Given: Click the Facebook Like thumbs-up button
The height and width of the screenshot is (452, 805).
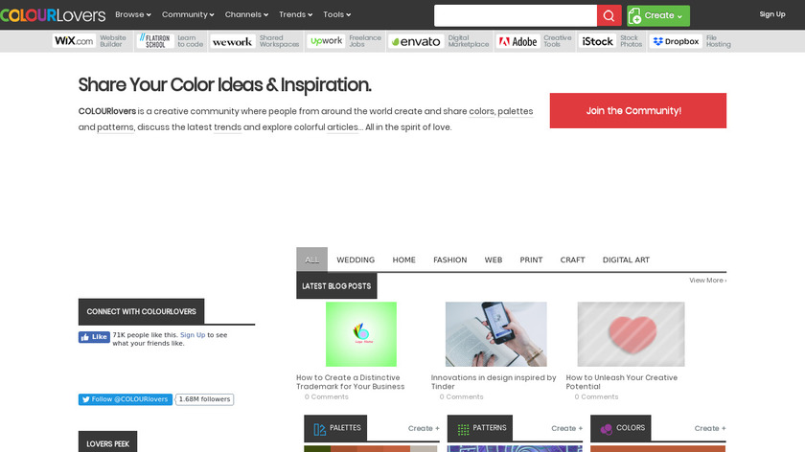Looking at the screenshot, I should [94, 337].
